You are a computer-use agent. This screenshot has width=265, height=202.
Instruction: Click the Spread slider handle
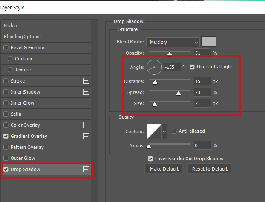(x=179, y=93)
